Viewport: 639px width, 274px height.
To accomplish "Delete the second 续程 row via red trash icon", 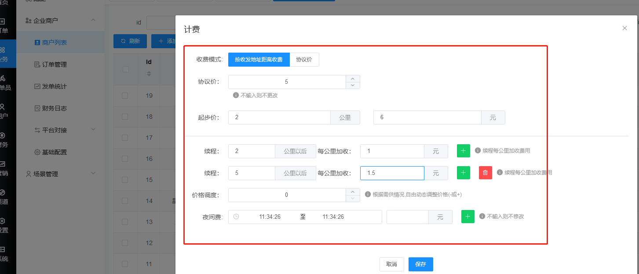I will (485, 173).
